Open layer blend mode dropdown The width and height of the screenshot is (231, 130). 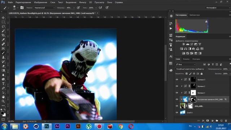coord(191,69)
